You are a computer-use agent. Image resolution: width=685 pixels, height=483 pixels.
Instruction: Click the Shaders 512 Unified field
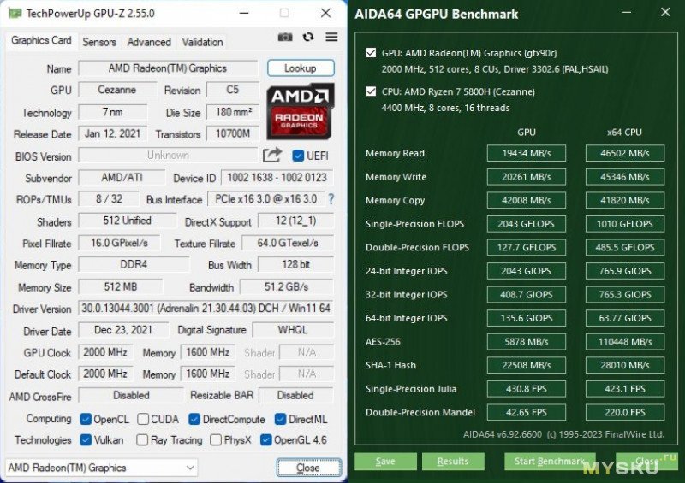point(127,221)
